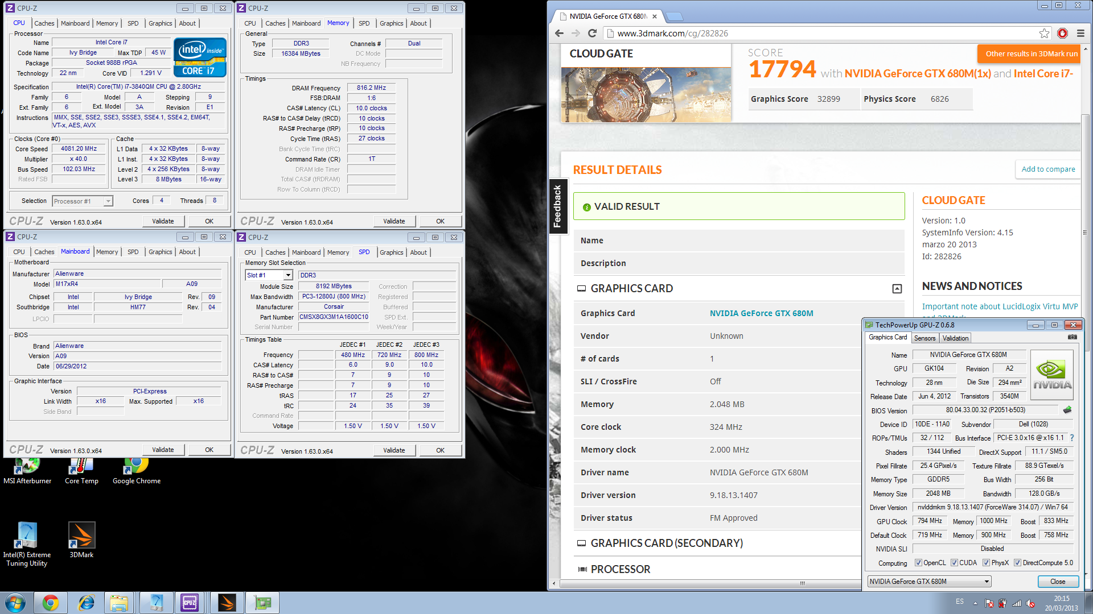Open Intel Extreme Tuning Utility desktop icon
This screenshot has height=614, width=1093.
click(x=27, y=544)
